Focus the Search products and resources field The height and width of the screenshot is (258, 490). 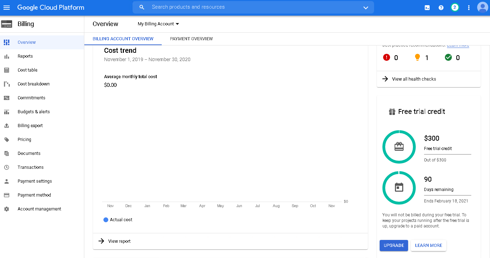coord(243,7)
